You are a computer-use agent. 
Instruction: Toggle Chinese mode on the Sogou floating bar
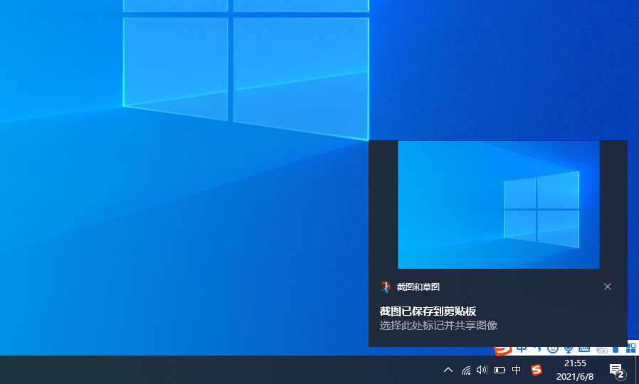[x=522, y=349]
